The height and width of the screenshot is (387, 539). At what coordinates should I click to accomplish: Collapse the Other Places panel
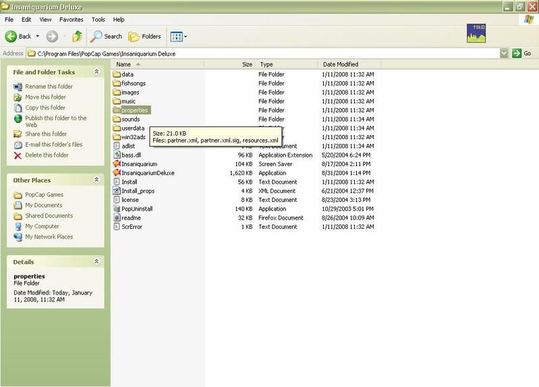[96, 180]
